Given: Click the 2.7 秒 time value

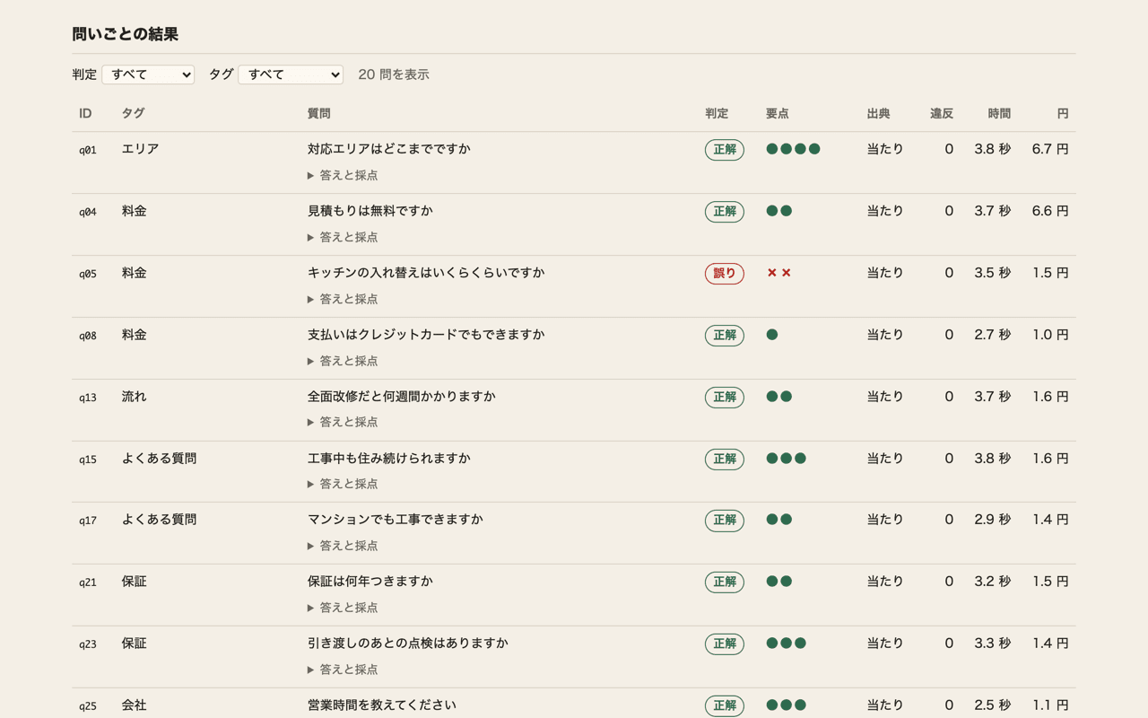Looking at the screenshot, I should pos(993,335).
